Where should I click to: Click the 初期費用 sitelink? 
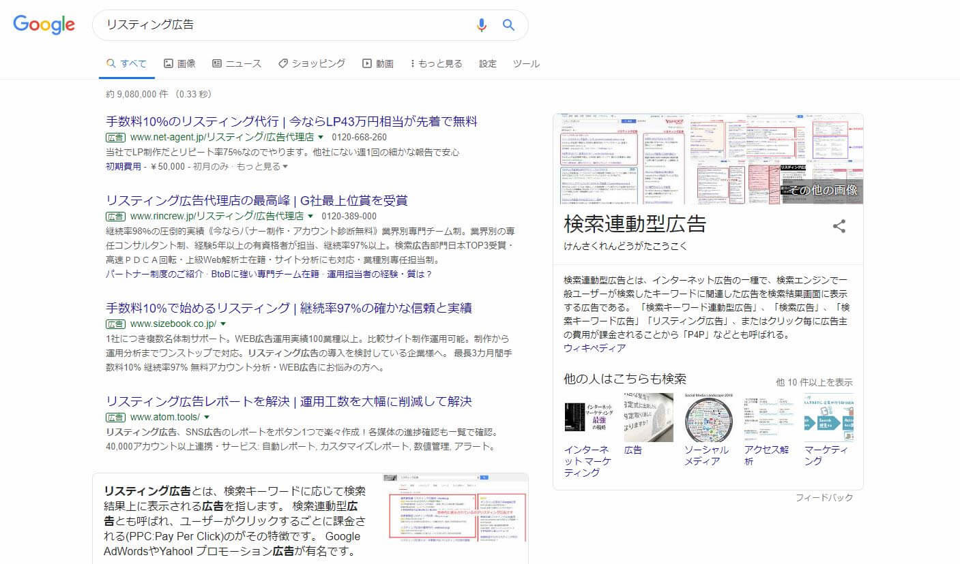coord(123,166)
